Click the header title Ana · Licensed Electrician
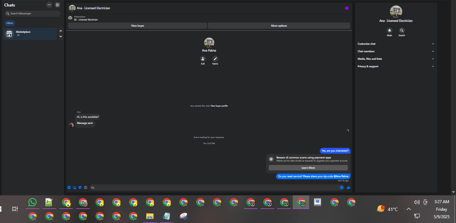 tap(93, 8)
